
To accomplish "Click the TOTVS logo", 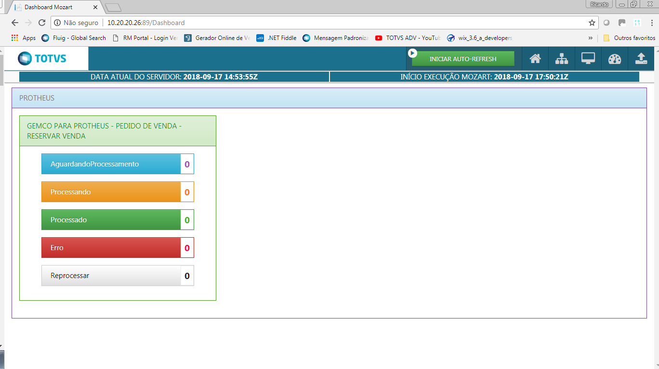I will [42, 59].
